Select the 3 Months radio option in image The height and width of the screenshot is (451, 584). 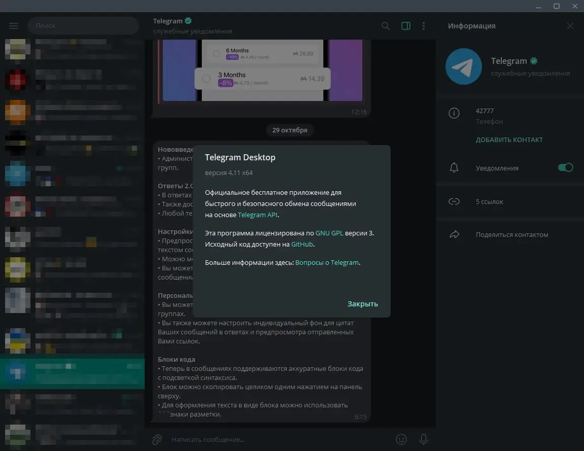point(207,79)
